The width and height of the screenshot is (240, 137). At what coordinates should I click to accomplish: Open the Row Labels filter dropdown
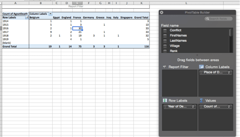point(27,18)
